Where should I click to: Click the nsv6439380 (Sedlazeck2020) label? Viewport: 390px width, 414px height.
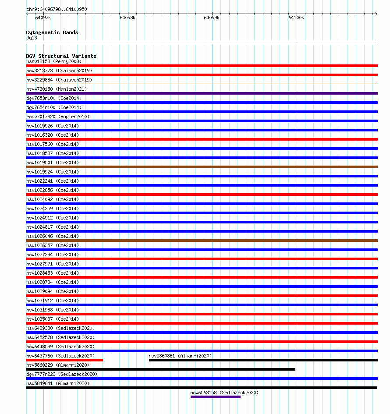pyautogui.click(x=60, y=329)
